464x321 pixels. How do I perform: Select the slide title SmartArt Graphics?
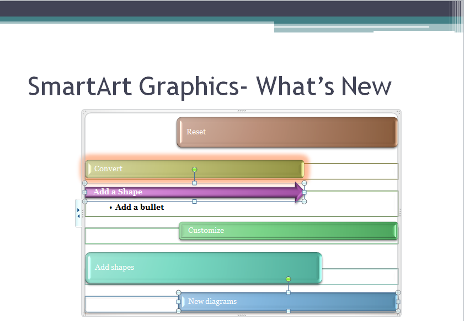pos(209,86)
